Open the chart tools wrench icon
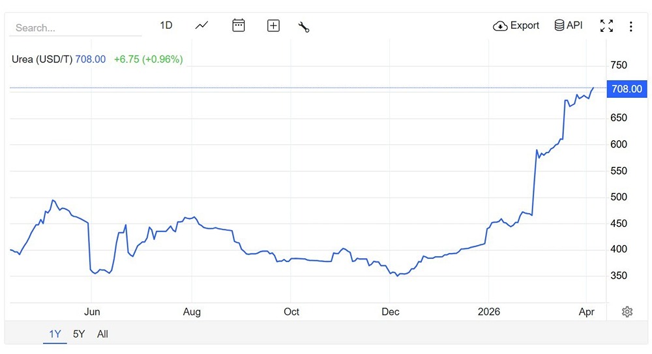Screen dimensions: 652x354 (303, 26)
